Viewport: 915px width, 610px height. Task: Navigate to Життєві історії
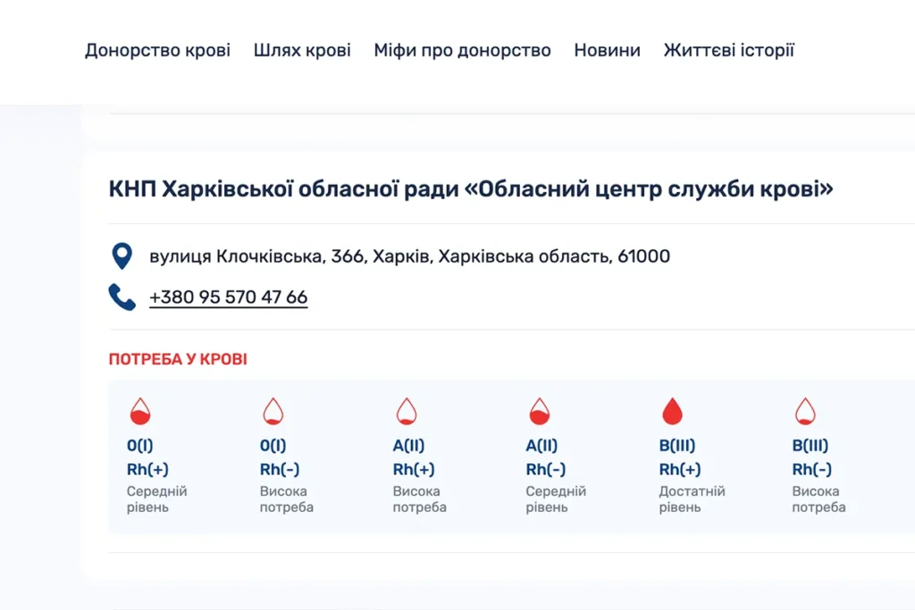[728, 50]
